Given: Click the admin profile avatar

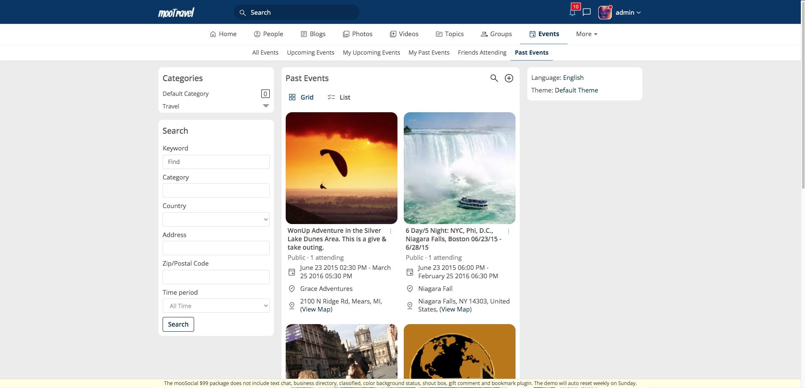Looking at the screenshot, I should tap(605, 13).
